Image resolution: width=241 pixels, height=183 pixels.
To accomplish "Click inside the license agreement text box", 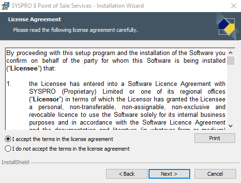I will [x=116, y=89].
